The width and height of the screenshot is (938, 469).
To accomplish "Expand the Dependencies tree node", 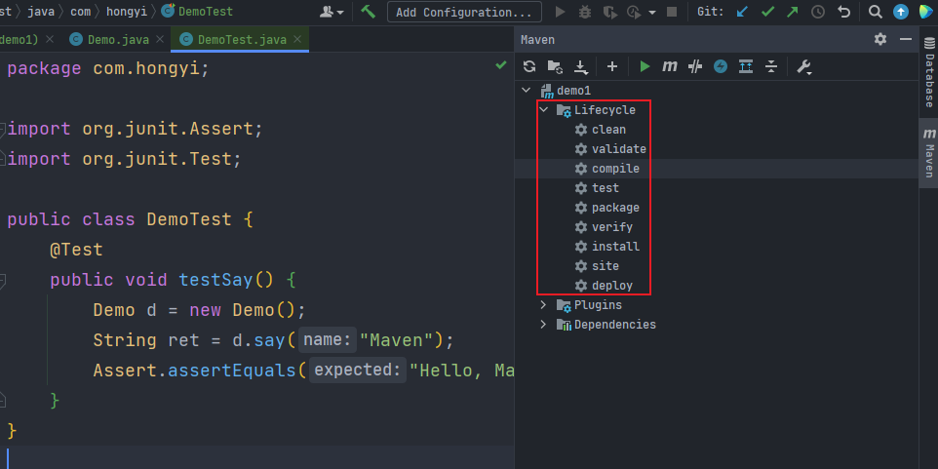I will (x=543, y=325).
